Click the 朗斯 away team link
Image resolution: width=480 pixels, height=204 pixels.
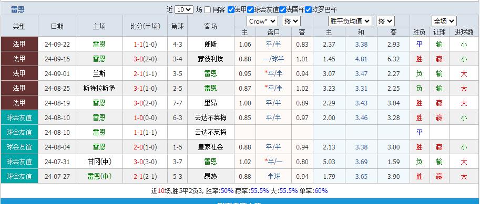211,44
